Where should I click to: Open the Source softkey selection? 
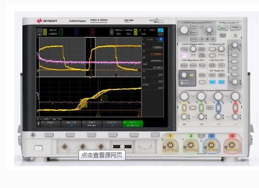point(51,124)
